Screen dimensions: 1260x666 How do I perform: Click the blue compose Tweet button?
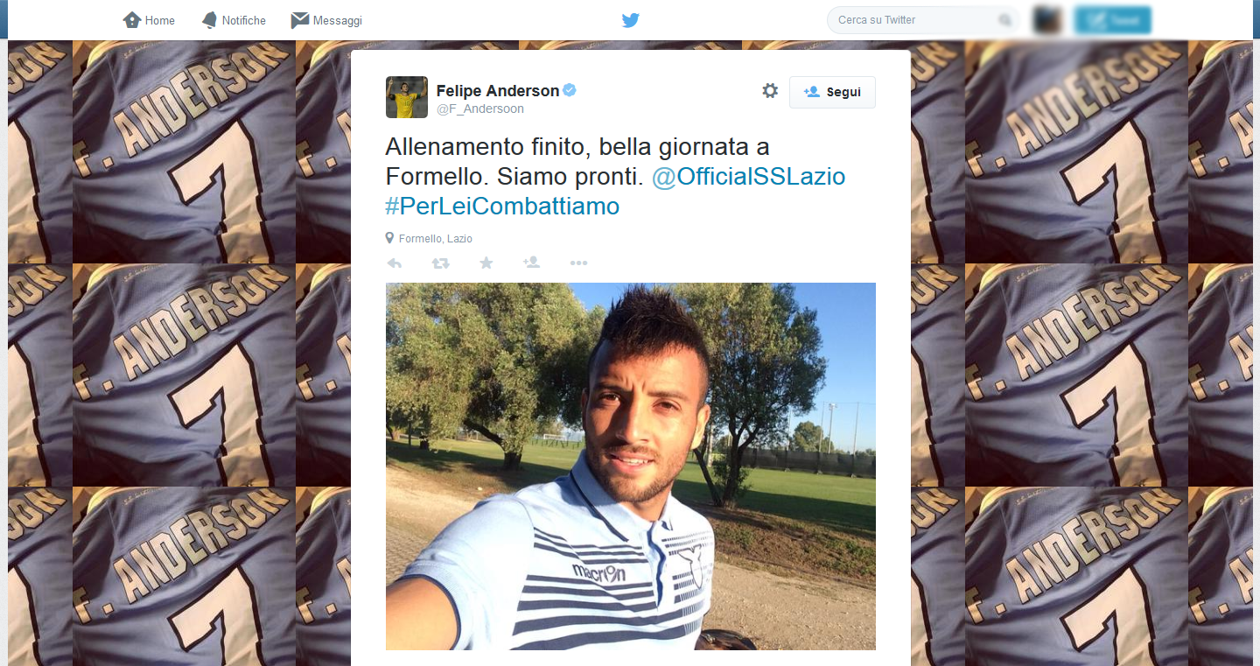[1112, 20]
